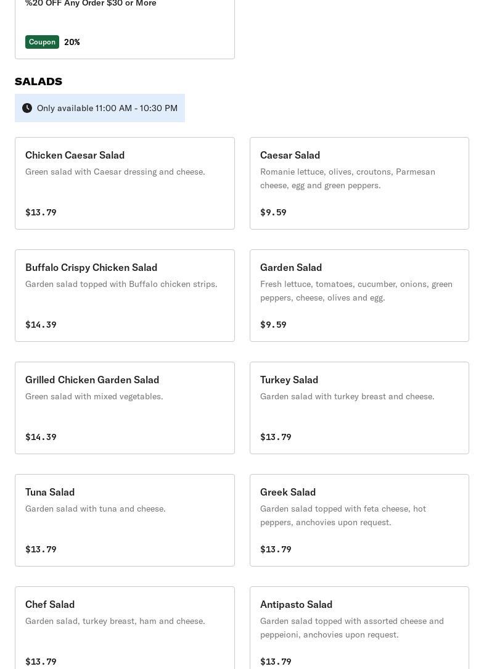Pick the Greek Salad item

359,520
